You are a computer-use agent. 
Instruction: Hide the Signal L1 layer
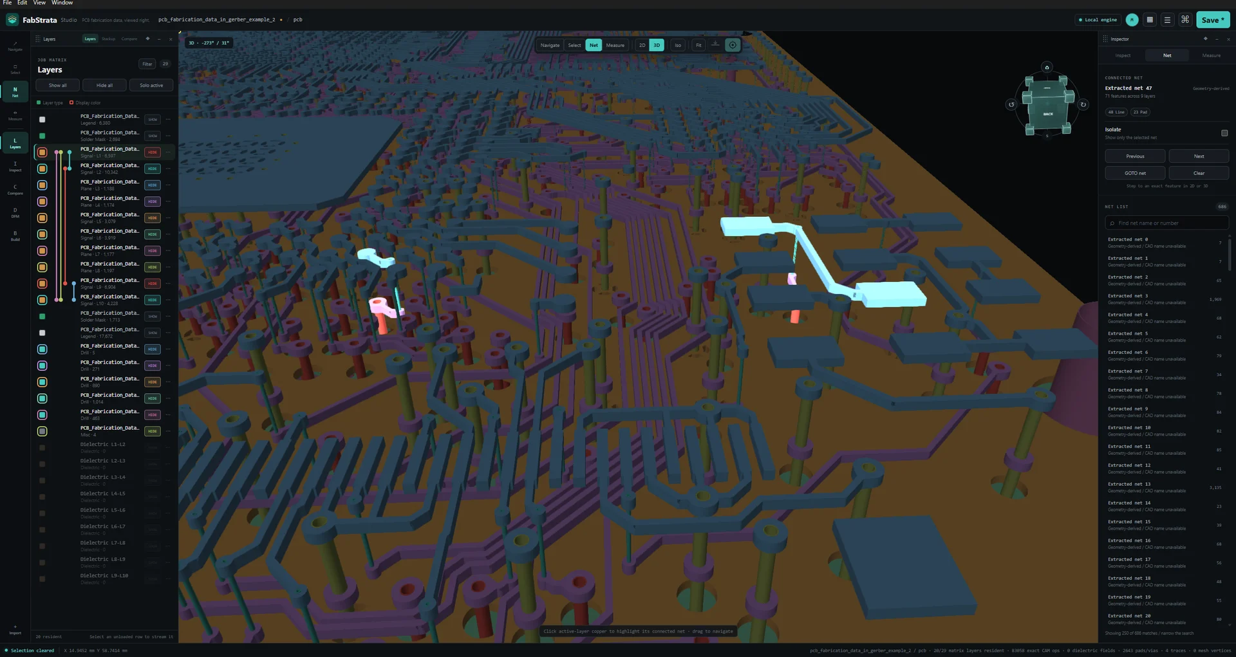[x=153, y=153]
